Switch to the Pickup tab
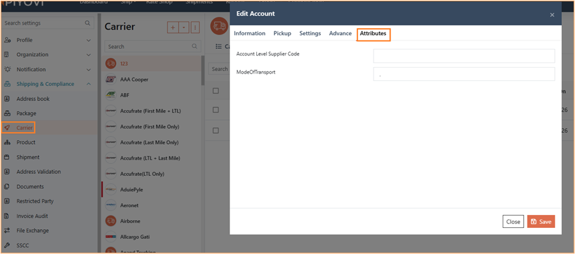575x254 pixels. tap(282, 33)
